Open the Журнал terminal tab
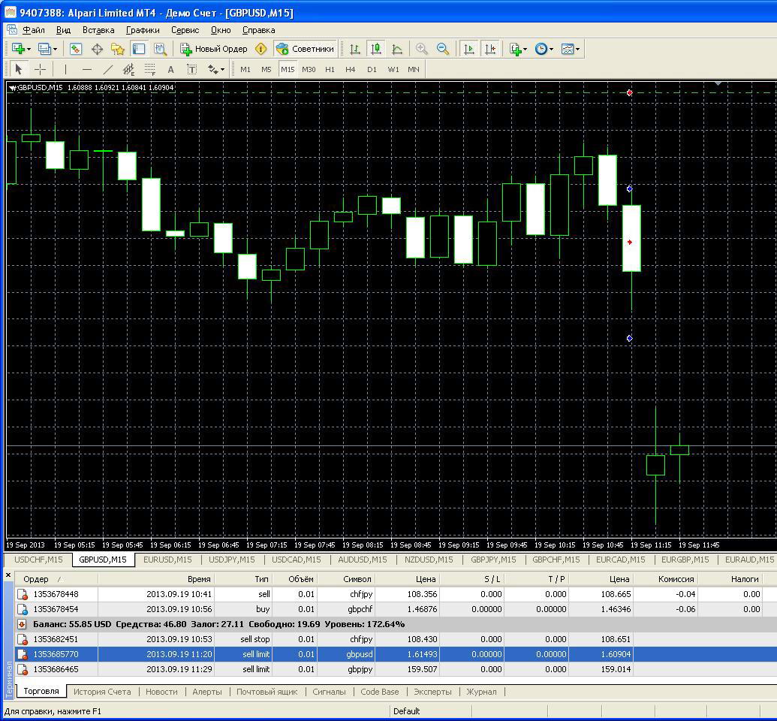Screen dimensions: 777x721 coord(481,691)
